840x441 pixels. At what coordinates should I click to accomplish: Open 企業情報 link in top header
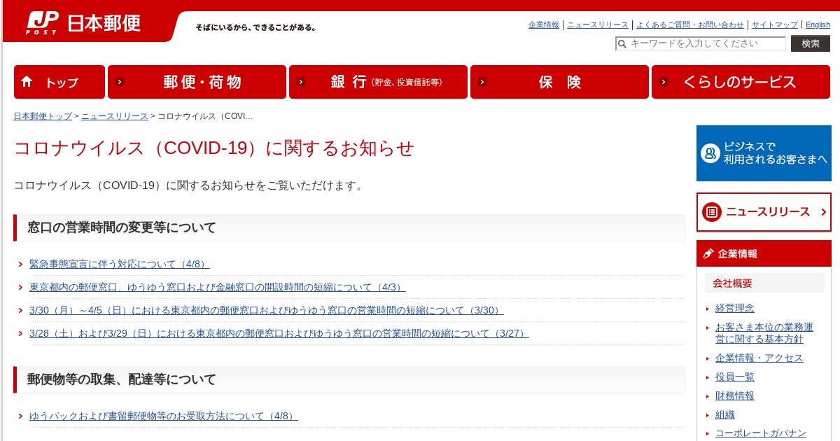point(544,24)
